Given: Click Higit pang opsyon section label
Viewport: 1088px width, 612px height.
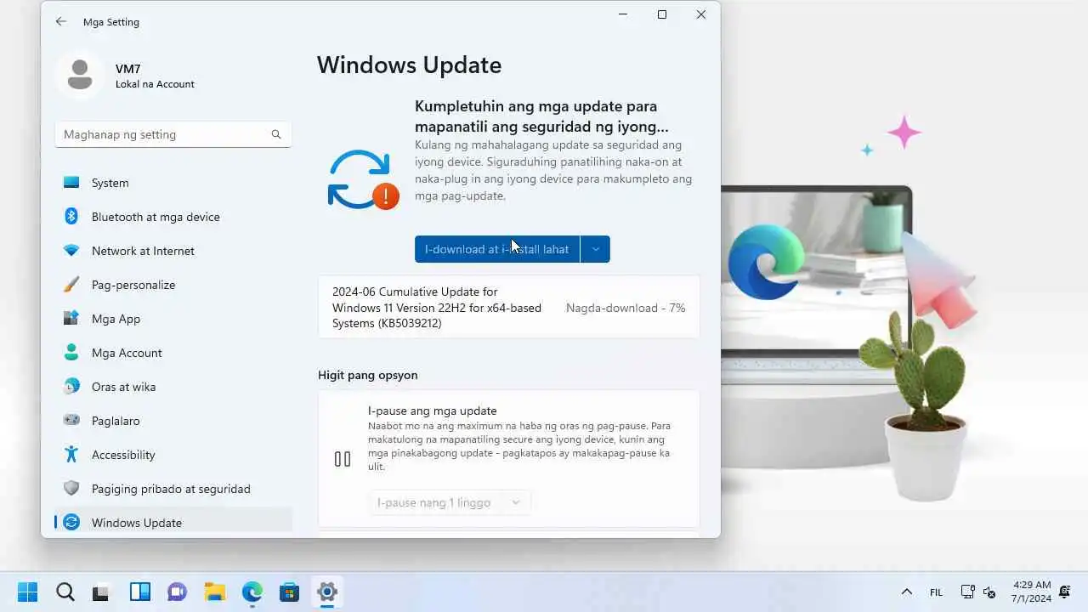Looking at the screenshot, I should pos(368,375).
